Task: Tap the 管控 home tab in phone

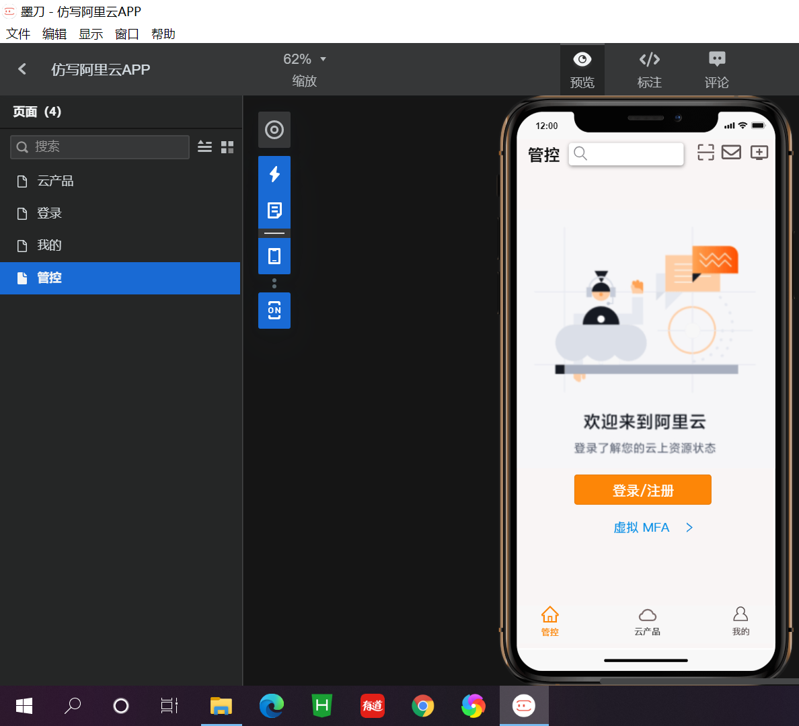Action: (x=550, y=621)
